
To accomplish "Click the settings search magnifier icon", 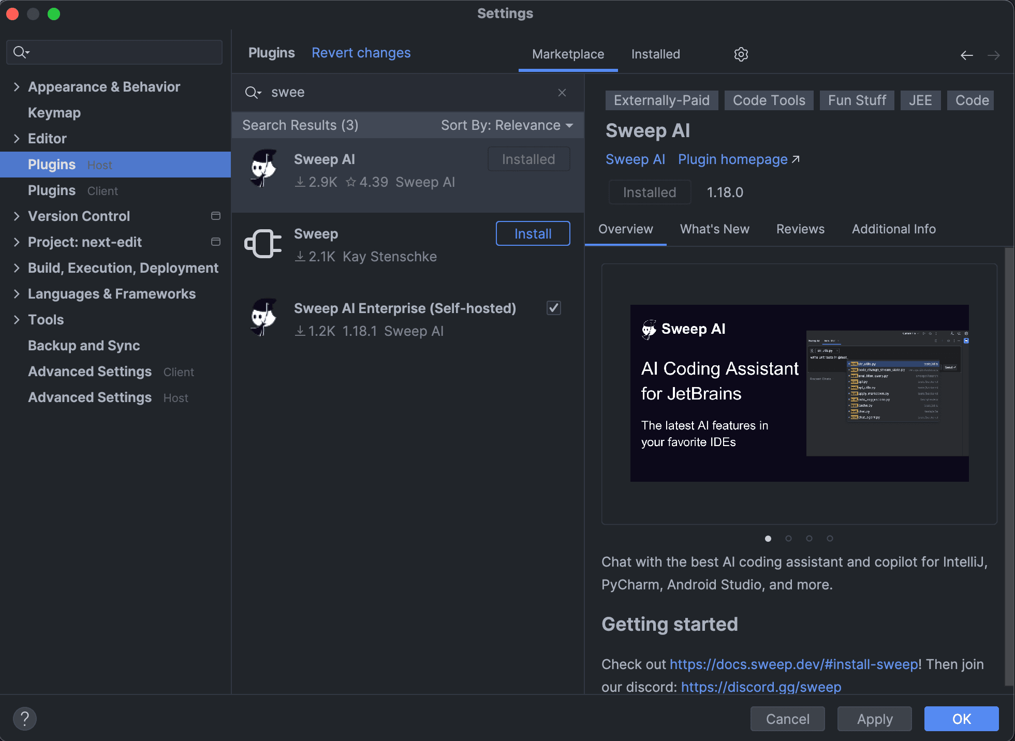I will coord(21,52).
